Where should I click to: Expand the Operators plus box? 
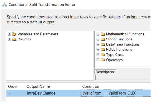tap(98, 60)
